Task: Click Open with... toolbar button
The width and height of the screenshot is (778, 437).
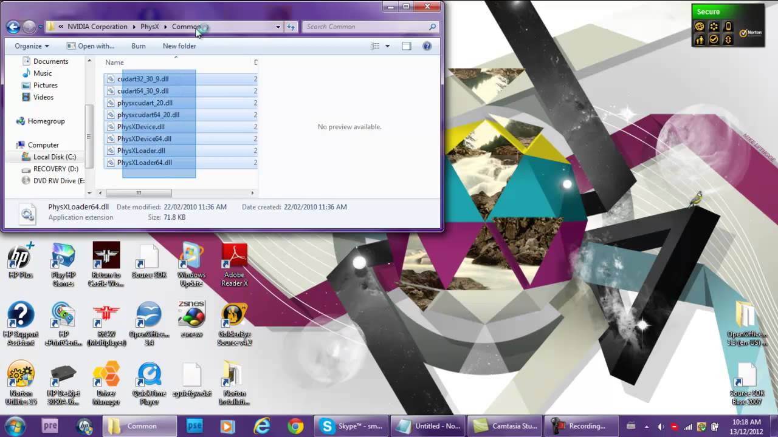Action: (90, 46)
